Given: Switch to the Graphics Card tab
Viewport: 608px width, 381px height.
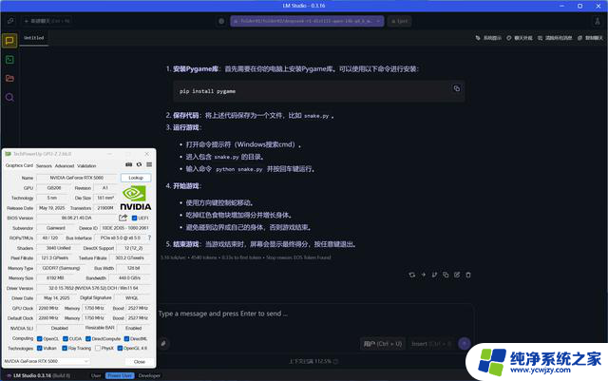Looking at the screenshot, I should click(19, 165).
